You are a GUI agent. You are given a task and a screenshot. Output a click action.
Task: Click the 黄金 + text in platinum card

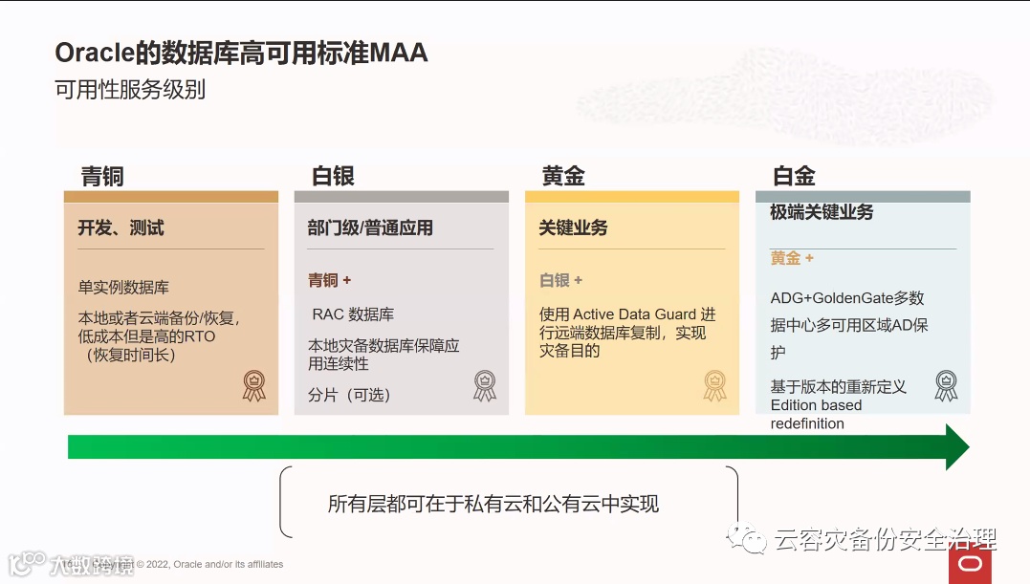[792, 258]
